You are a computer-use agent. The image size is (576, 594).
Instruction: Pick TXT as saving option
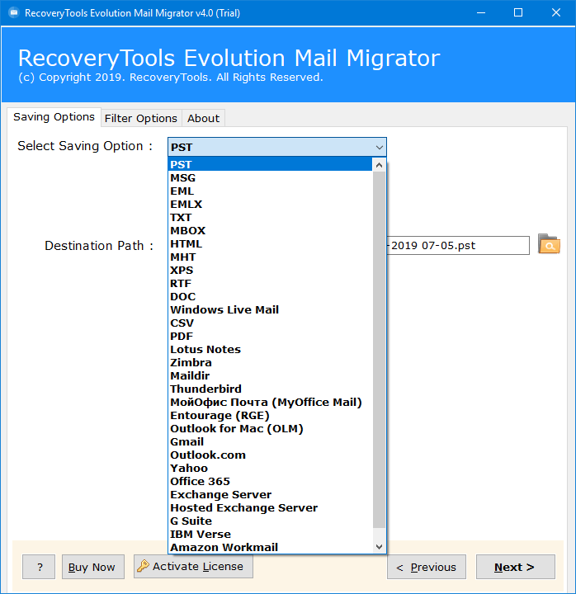pyautogui.click(x=270, y=218)
